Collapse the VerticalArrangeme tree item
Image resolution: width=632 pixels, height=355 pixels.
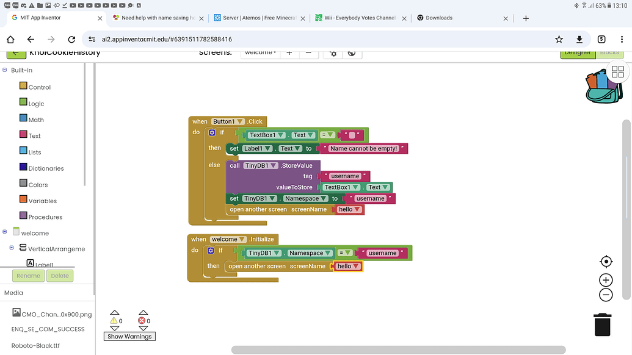coord(11,248)
